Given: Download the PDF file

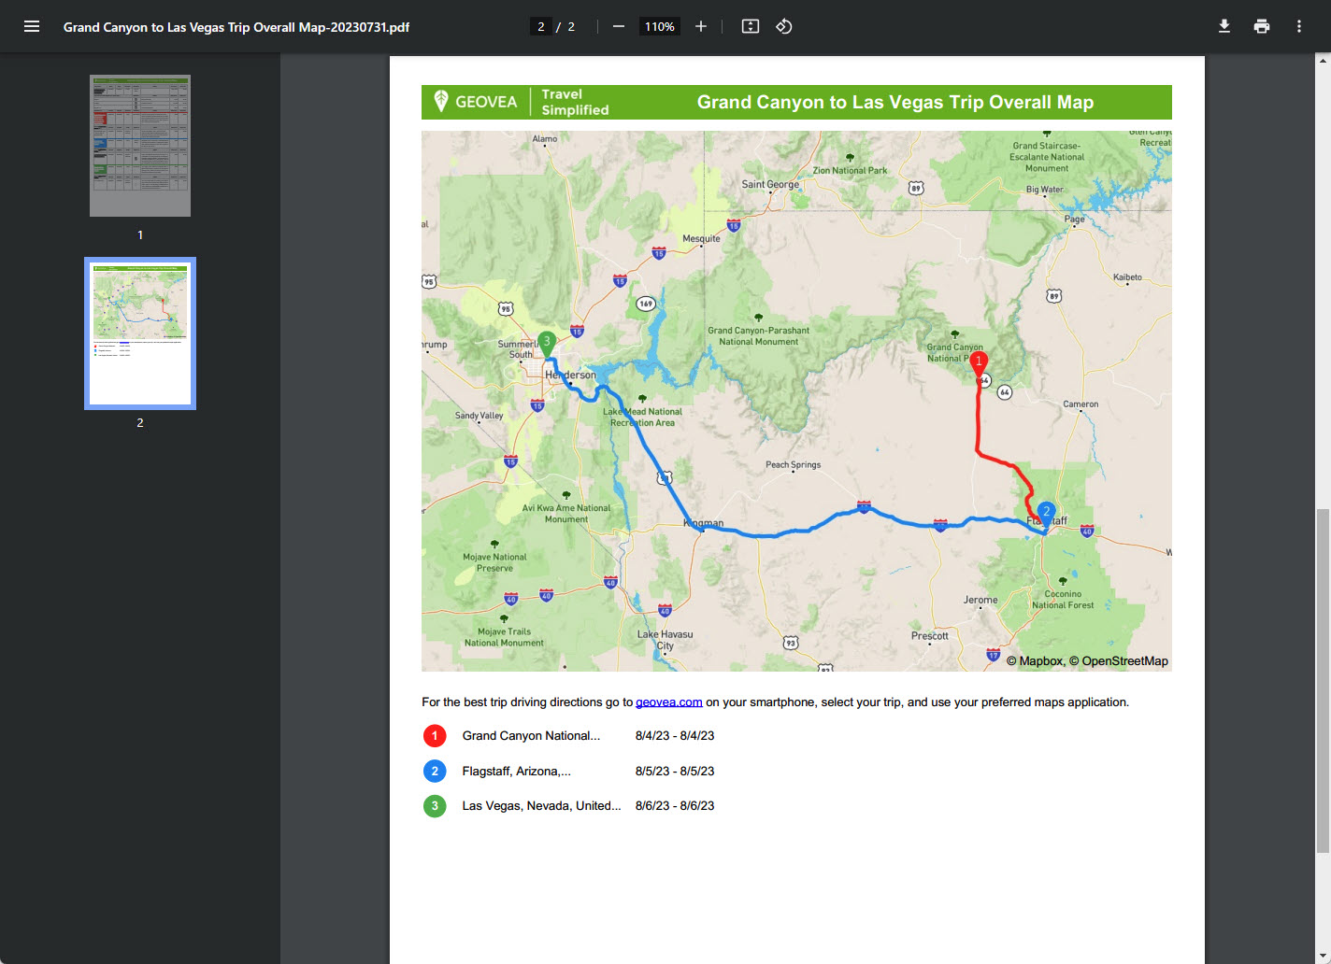Looking at the screenshot, I should tap(1224, 25).
